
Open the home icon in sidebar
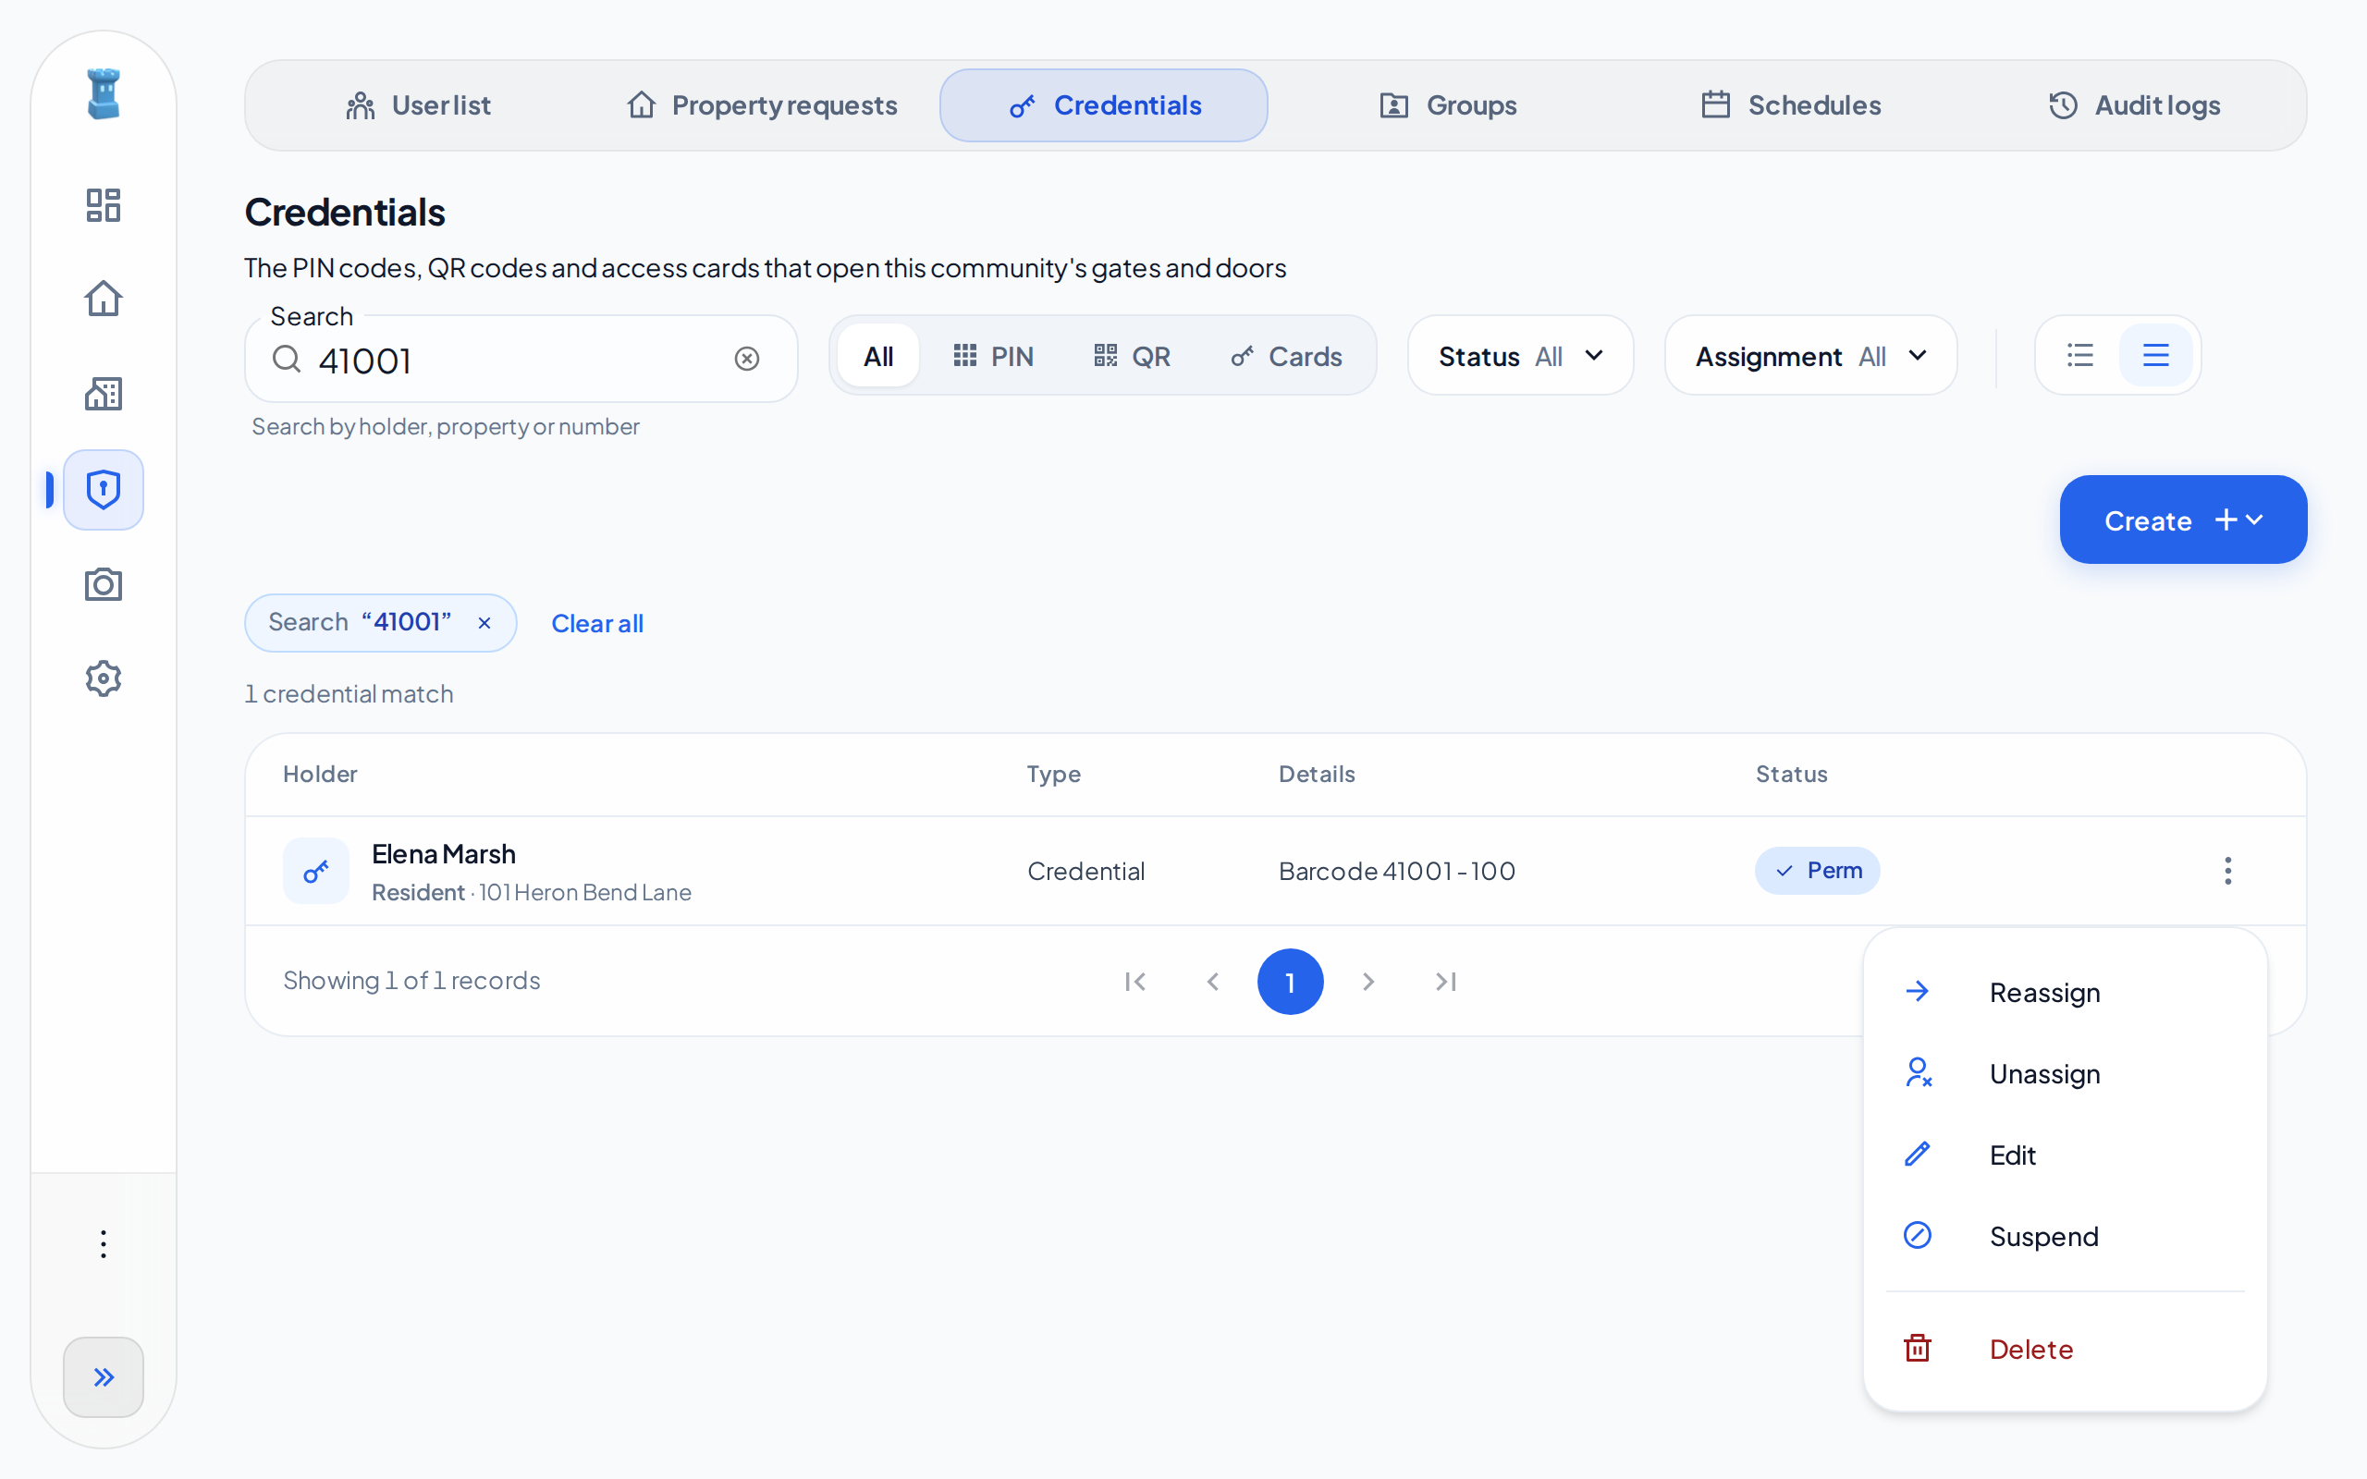tap(103, 299)
